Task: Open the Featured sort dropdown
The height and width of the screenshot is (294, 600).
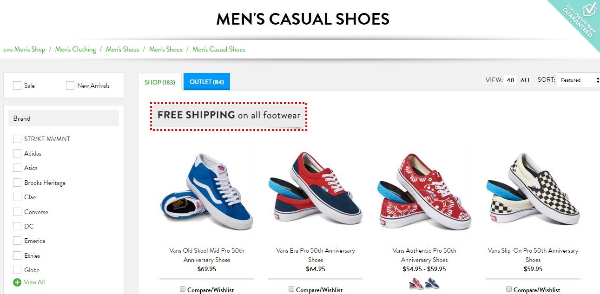Action: (576, 80)
